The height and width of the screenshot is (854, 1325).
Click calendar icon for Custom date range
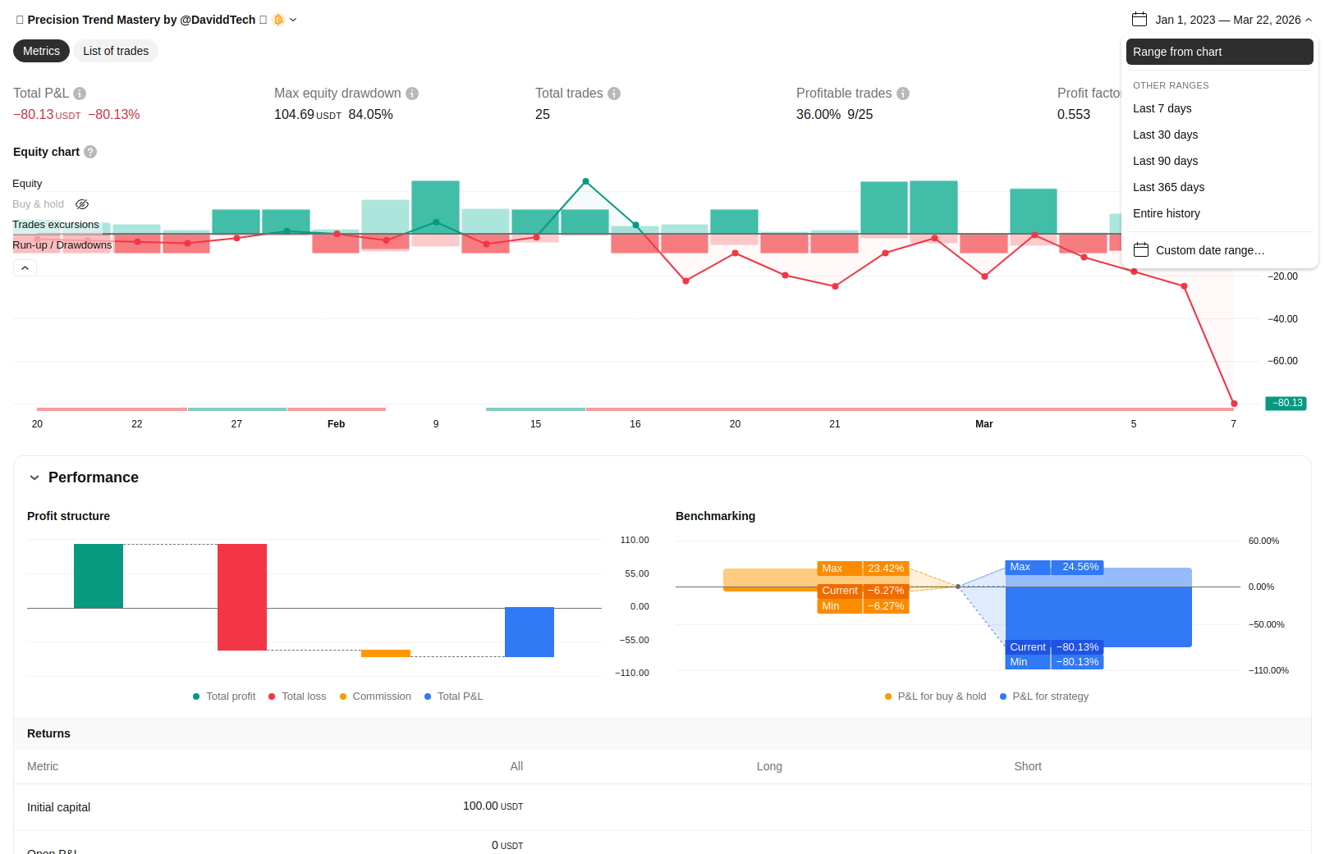(x=1141, y=250)
